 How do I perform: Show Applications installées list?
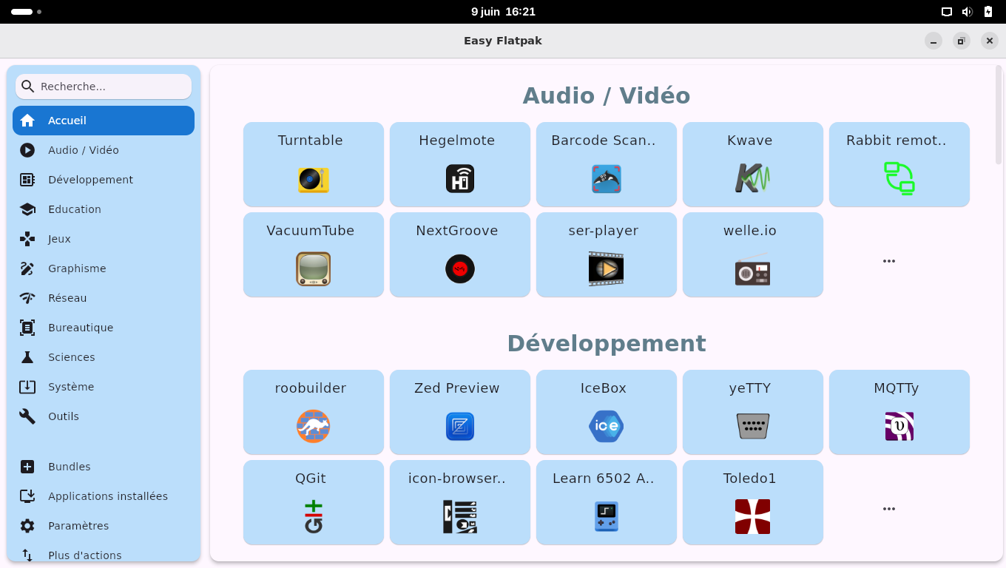point(104,496)
